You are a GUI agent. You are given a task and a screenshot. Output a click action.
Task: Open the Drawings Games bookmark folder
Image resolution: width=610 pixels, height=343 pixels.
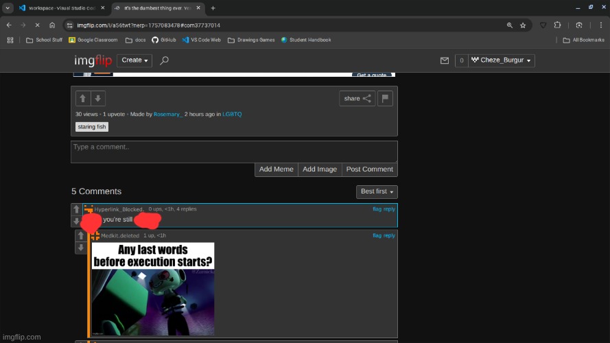(251, 40)
